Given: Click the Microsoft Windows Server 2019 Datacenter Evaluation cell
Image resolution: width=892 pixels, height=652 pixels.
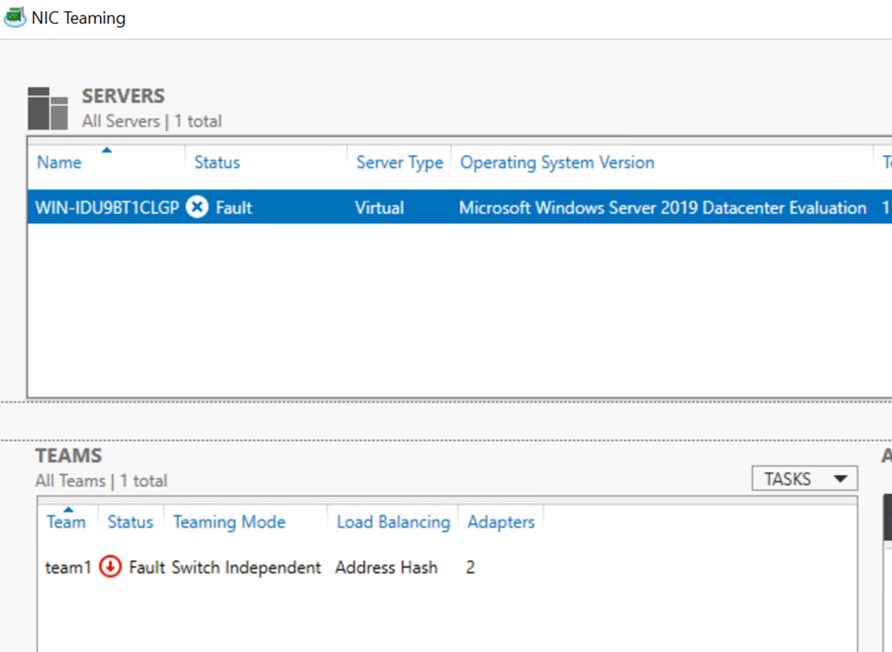Looking at the screenshot, I should tap(663, 207).
